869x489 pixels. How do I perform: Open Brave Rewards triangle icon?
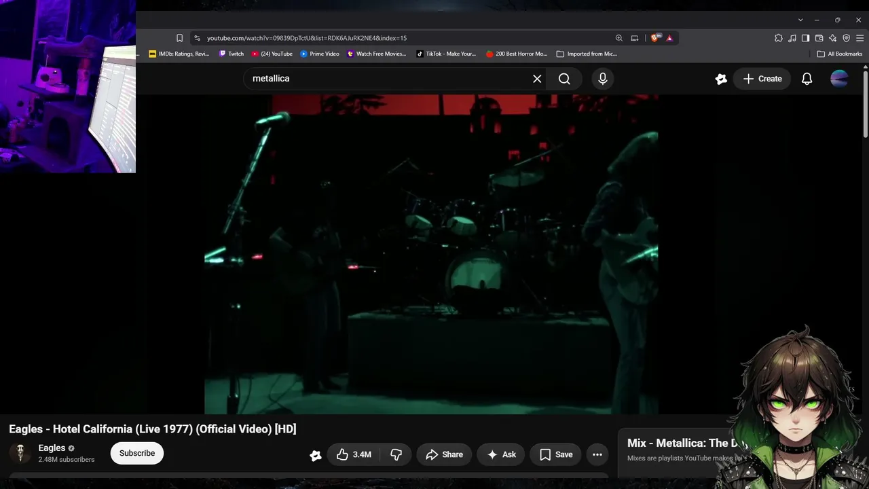click(x=669, y=38)
